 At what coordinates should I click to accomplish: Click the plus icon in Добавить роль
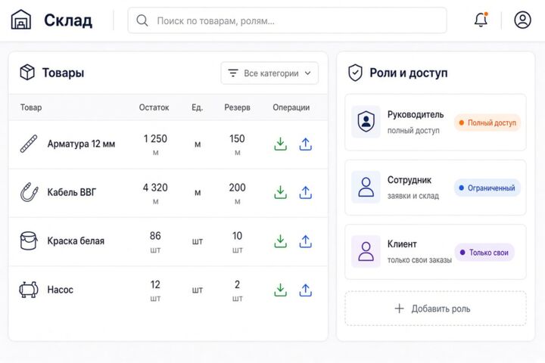coord(400,309)
